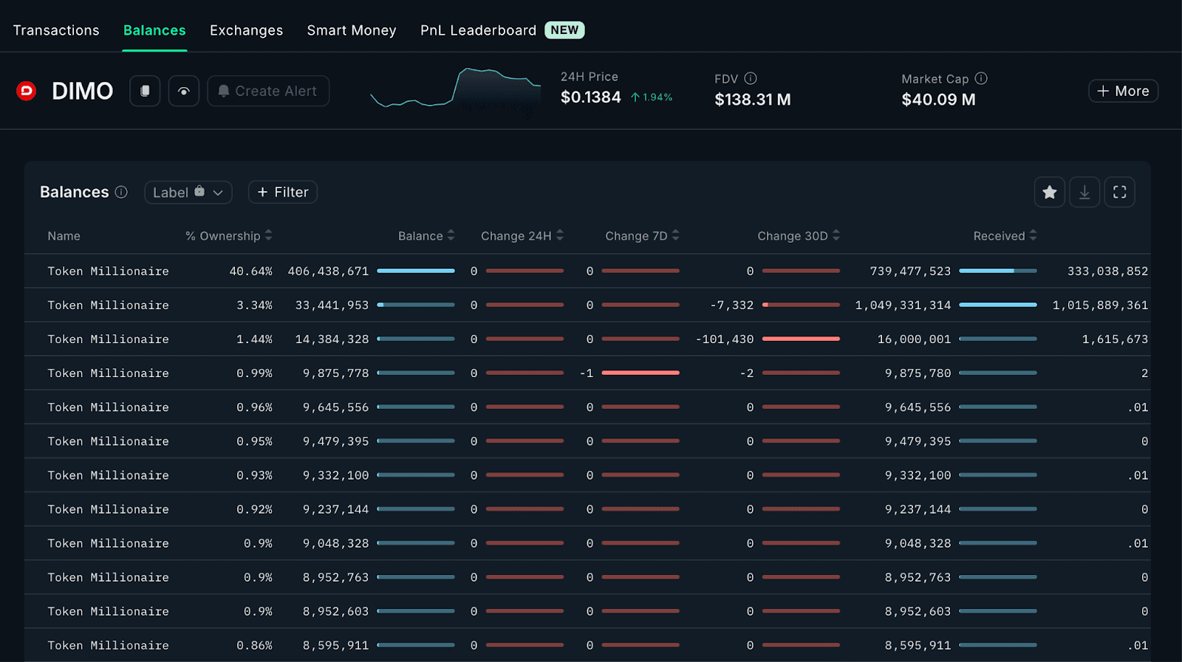Copy the DIMO token address
This screenshot has height=662, width=1182.
coord(145,91)
